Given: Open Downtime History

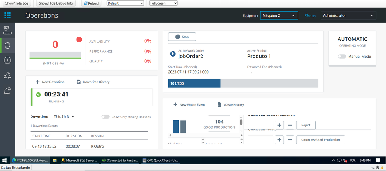Looking at the screenshot, I should tap(93, 82).
